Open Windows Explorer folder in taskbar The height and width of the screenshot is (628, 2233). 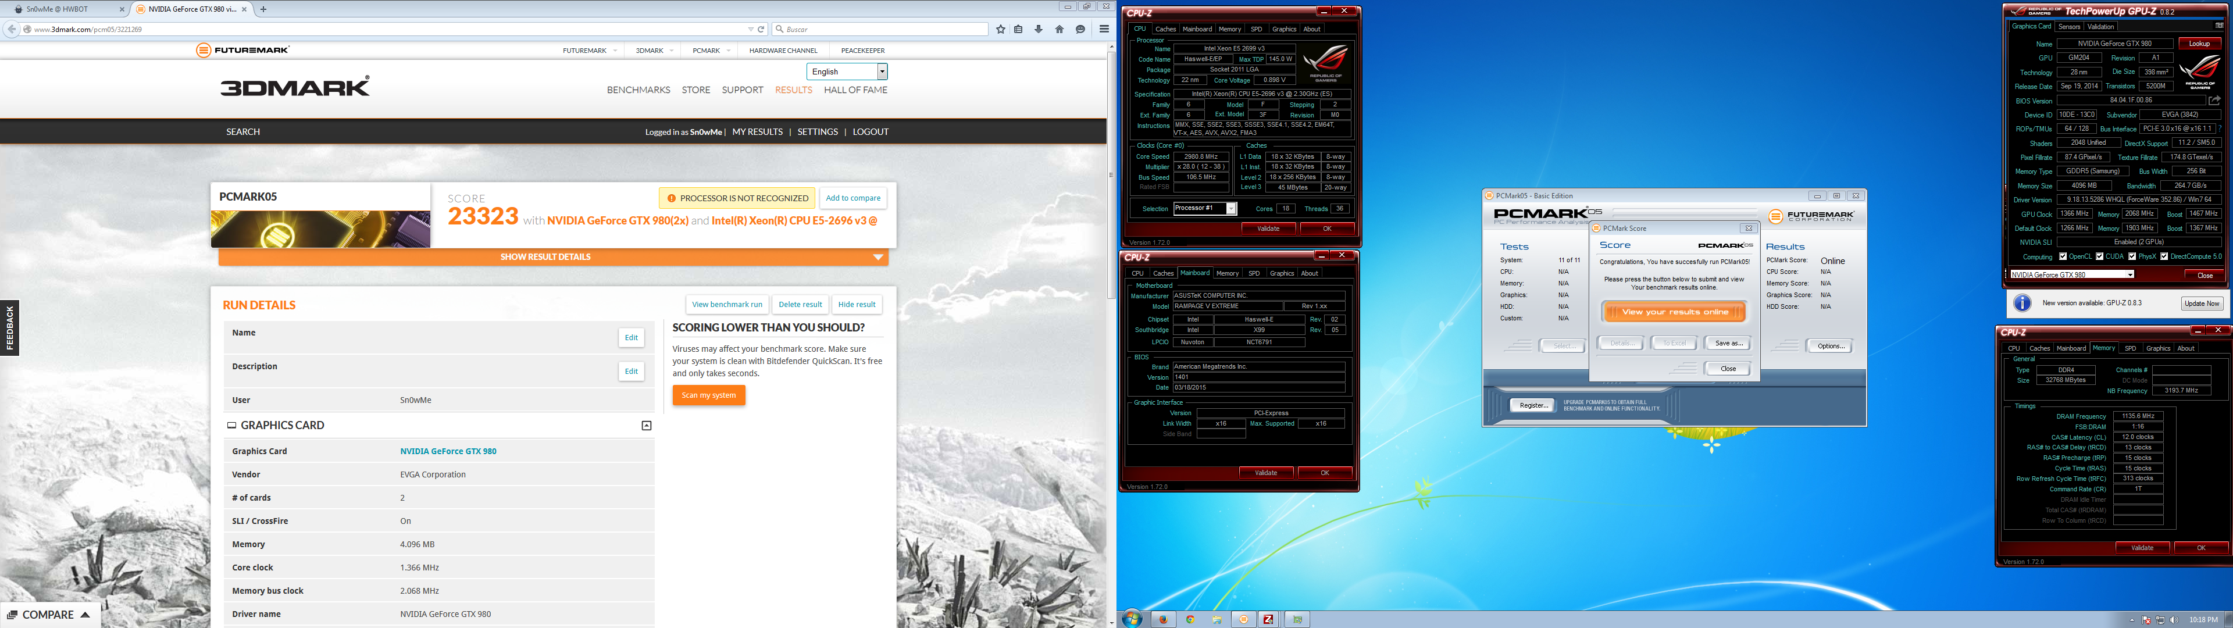click(x=1217, y=619)
